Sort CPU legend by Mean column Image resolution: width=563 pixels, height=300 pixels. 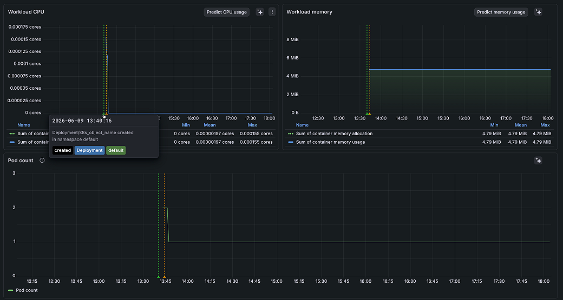pos(210,125)
